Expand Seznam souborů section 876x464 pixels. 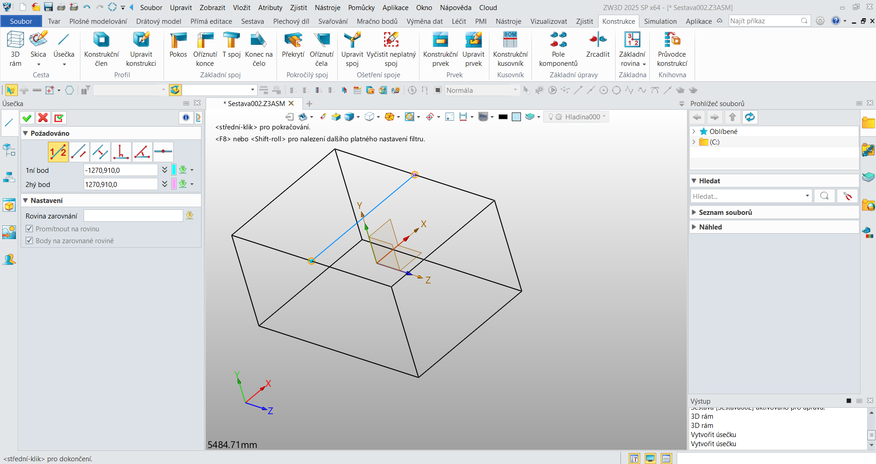694,212
